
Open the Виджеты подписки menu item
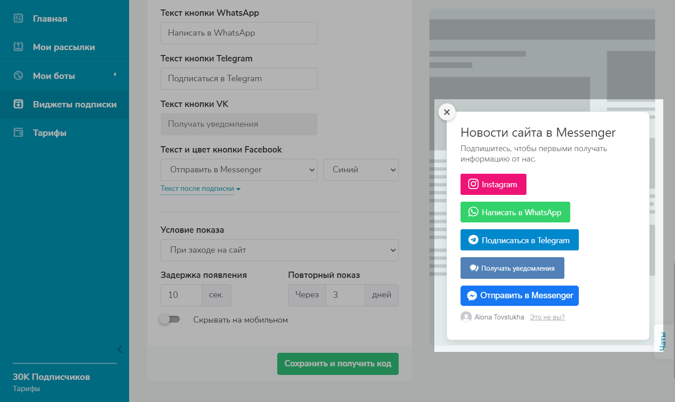(x=74, y=104)
